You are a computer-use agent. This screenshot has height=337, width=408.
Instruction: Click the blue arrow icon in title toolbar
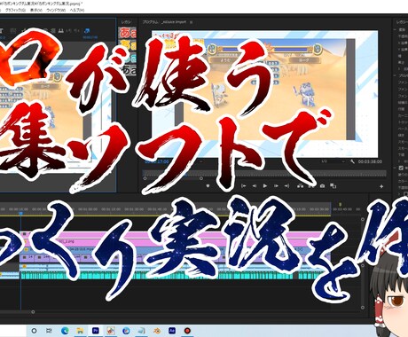click(x=87, y=30)
